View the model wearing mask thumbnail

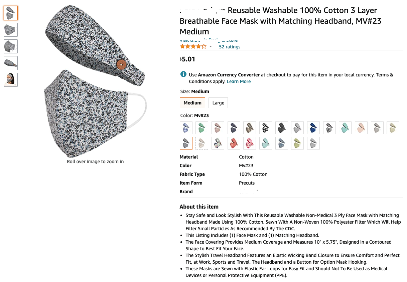click(x=11, y=80)
